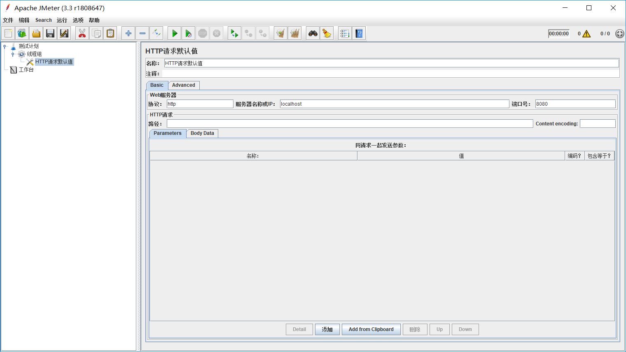Open the 选项 menu
Image resolution: width=626 pixels, height=352 pixels.
(x=78, y=20)
